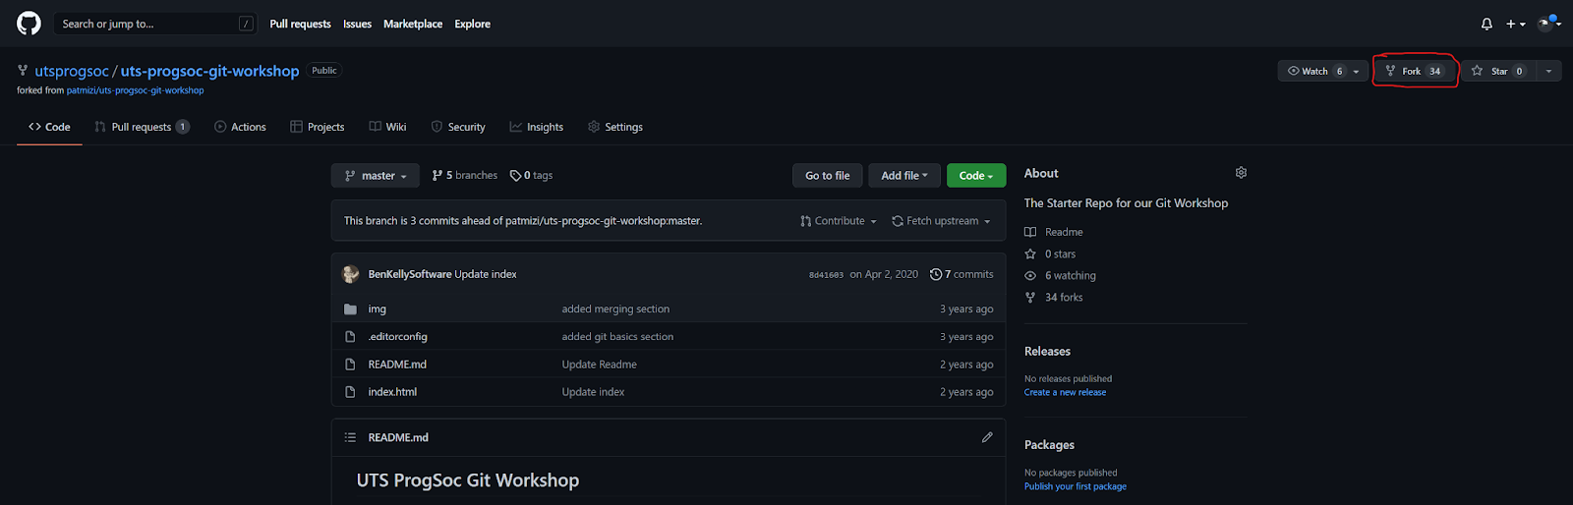Open the master branch selector
The image size is (1573, 505).
click(376, 175)
